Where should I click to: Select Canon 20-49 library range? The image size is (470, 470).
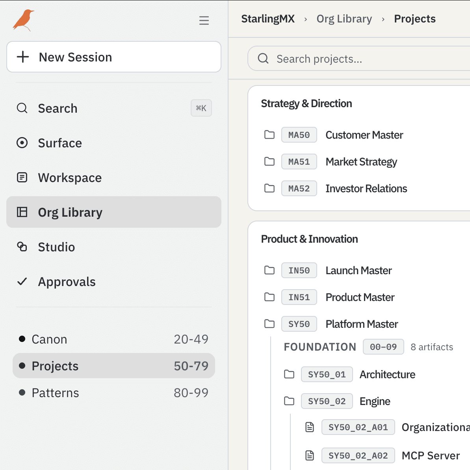[x=114, y=339]
